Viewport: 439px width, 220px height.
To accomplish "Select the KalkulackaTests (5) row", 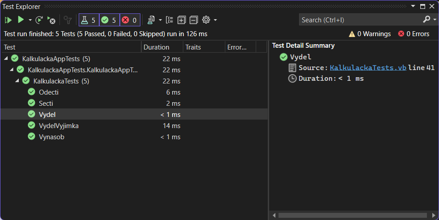I will pos(134,81).
